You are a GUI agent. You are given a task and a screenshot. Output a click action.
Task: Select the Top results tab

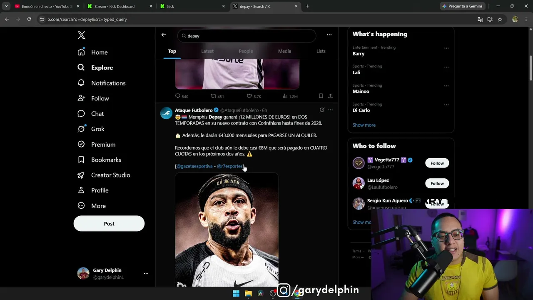[x=172, y=51]
